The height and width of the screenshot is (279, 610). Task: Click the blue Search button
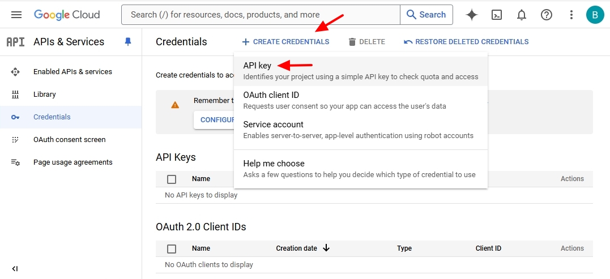point(426,15)
